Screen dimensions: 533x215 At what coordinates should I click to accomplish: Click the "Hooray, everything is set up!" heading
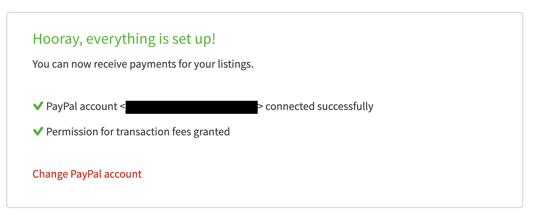coord(124,39)
